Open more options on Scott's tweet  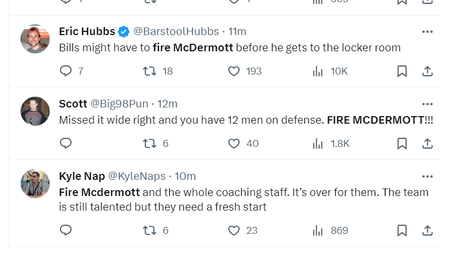[427, 104]
